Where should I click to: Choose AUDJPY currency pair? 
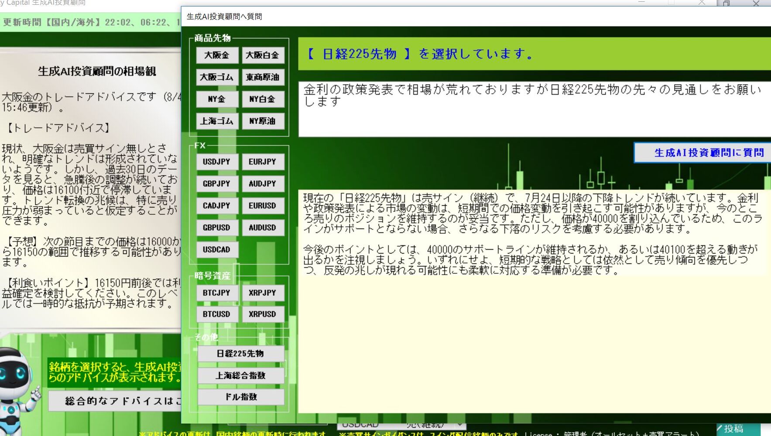(x=263, y=184)
